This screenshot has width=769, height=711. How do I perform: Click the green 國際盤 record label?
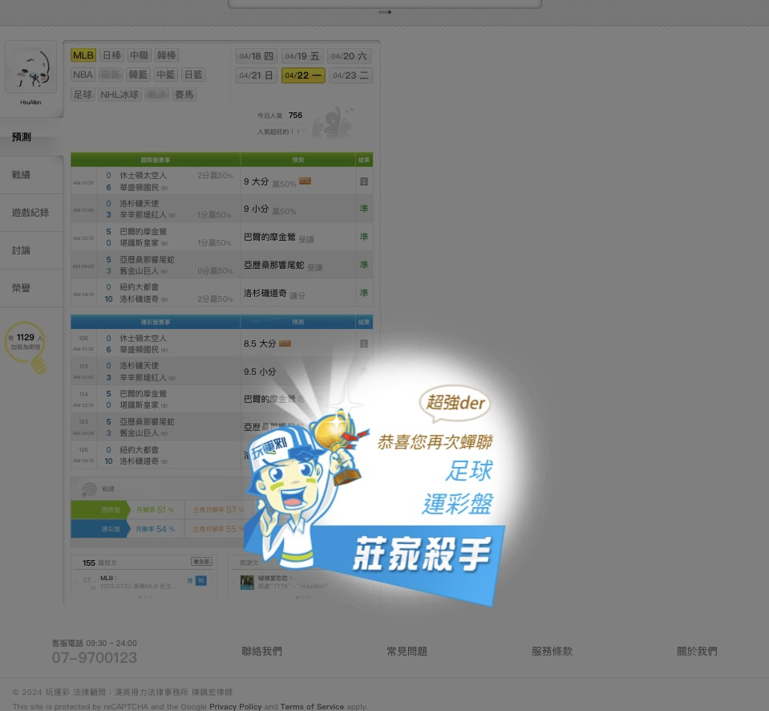(100, 510)
